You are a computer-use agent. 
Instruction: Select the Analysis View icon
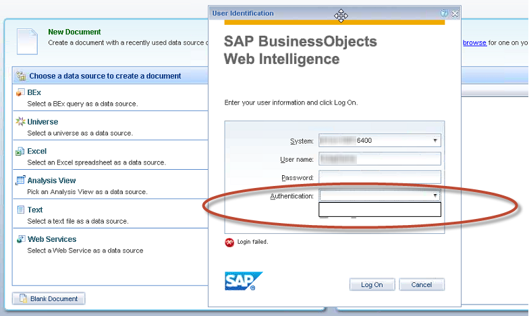[x=20, y=181]
